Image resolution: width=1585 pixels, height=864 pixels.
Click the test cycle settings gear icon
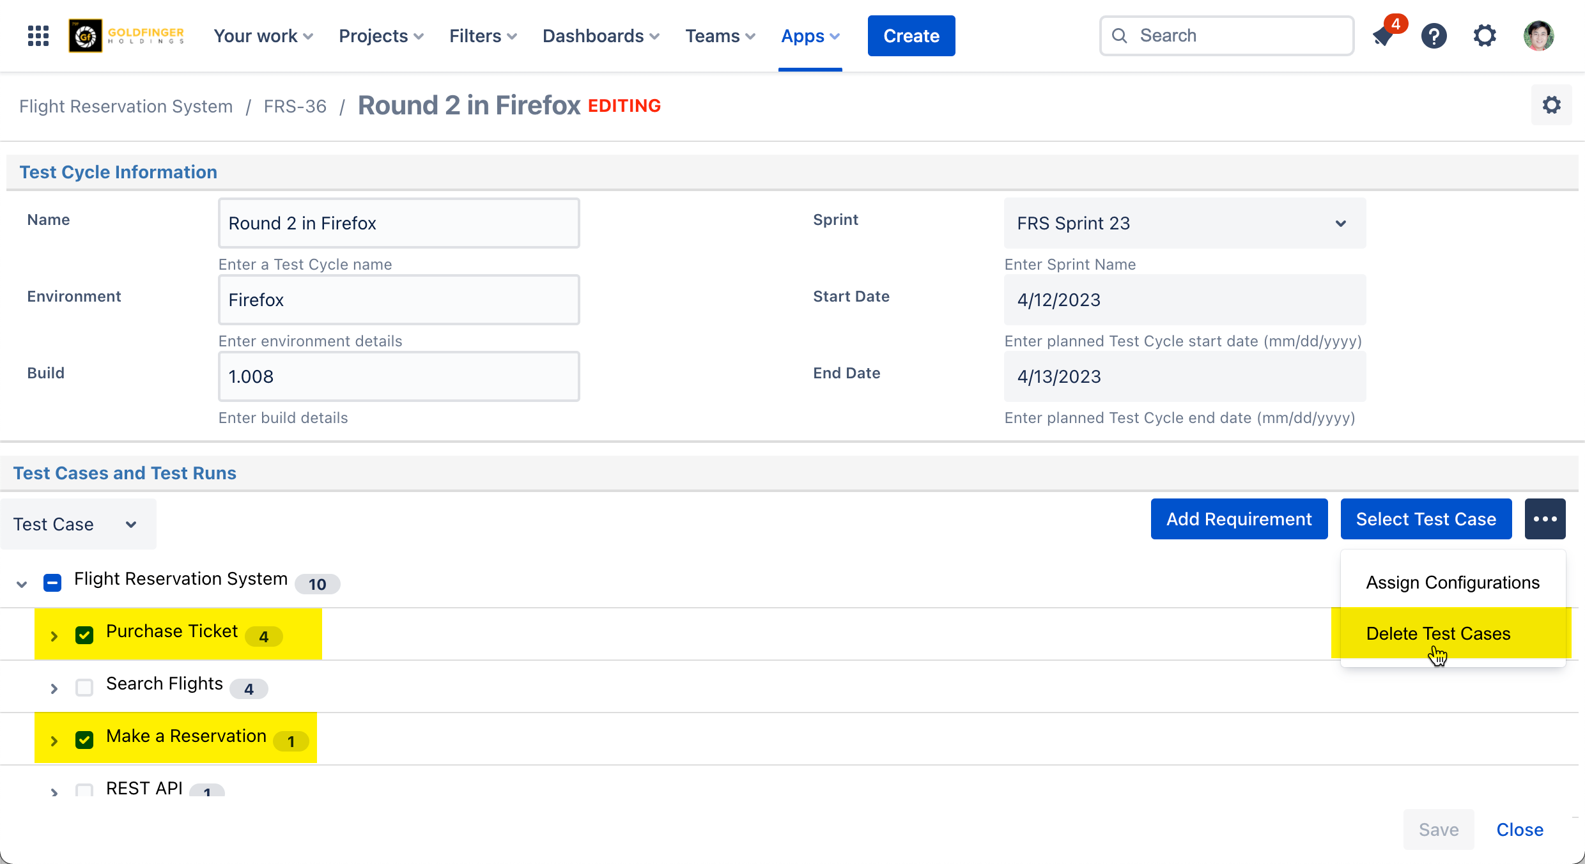pos(1551,105)
